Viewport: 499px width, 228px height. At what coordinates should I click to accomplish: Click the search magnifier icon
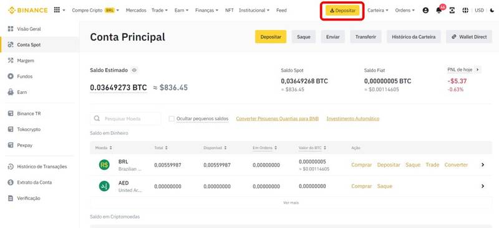[97, 119]
